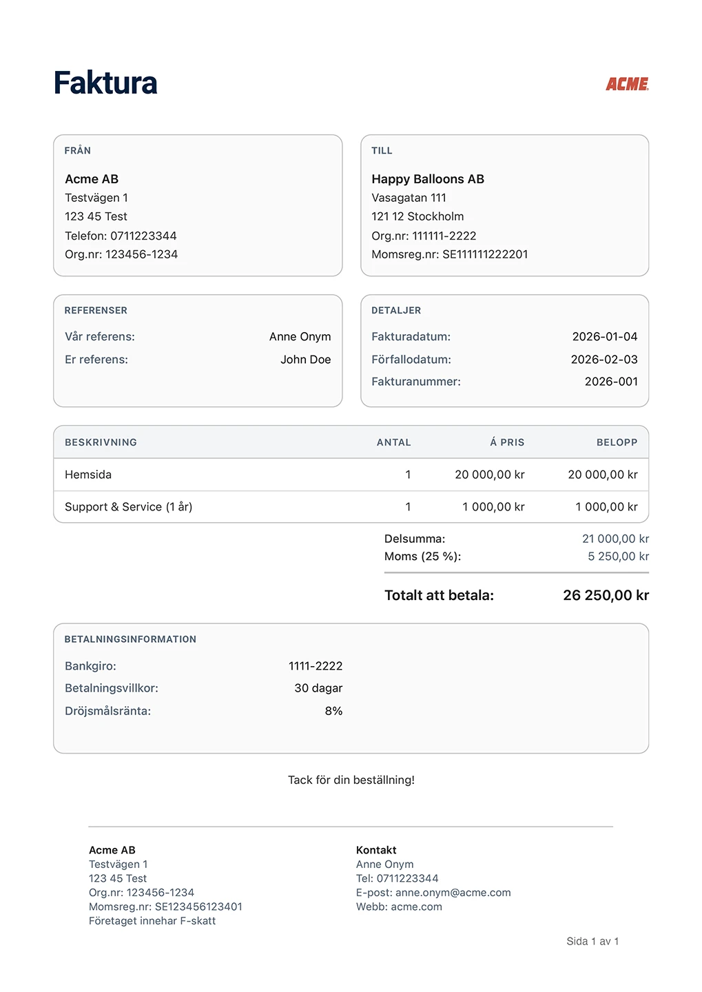Click the REFERENSER panel label
The height and width of the screenshot is (992, 702).
coord(96,310)
